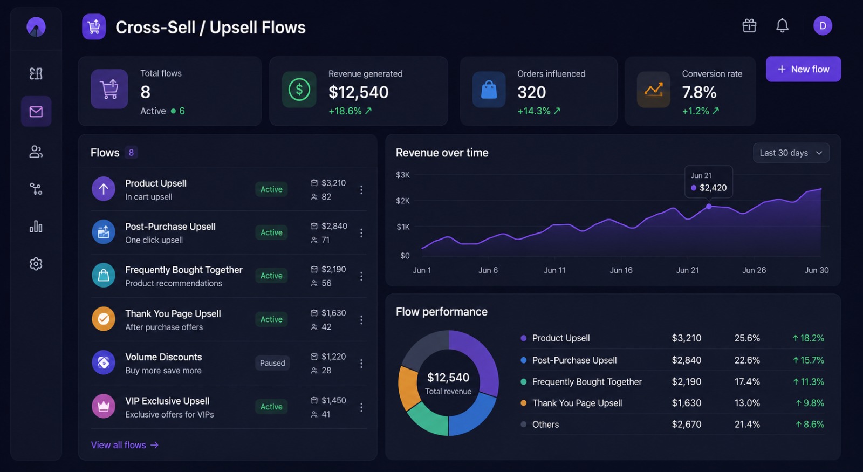The height and width of the screenshot is (472, 863).
Task: Click the $2,190 revenue in flows list
Action: pos(334,269)
